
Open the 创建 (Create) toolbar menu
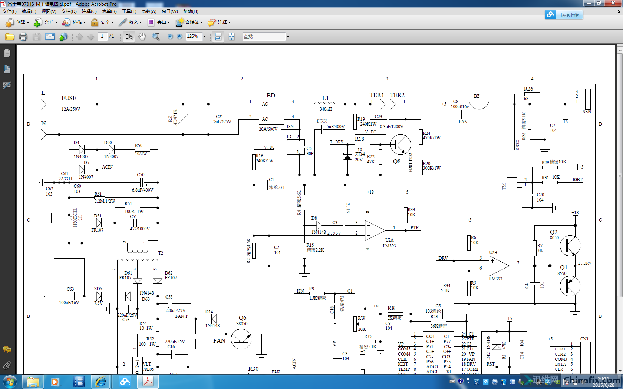(x=17, y=23)
